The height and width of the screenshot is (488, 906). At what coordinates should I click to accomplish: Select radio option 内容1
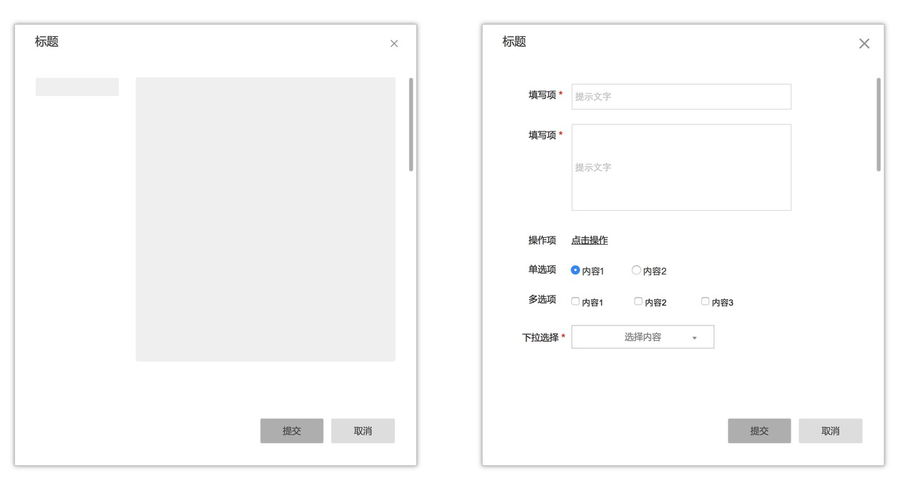(575, 270)
